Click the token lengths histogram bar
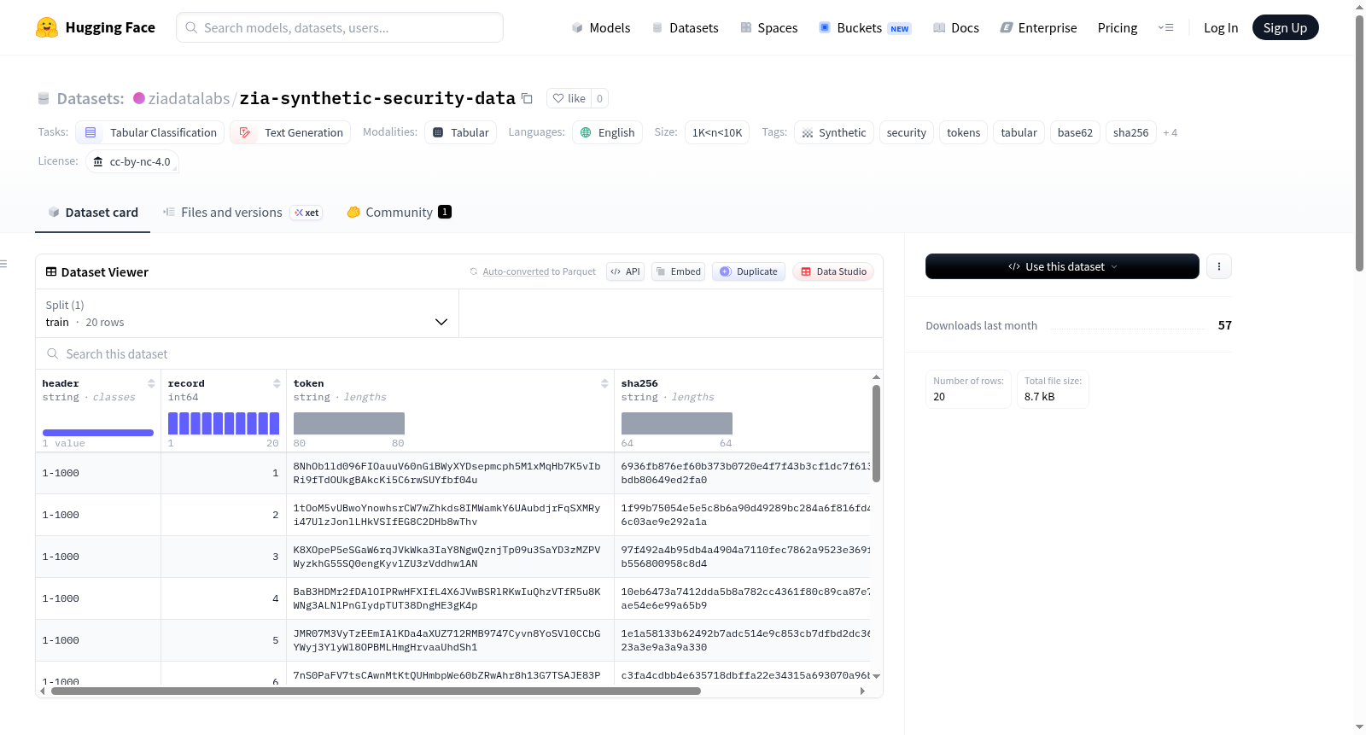1366x735 pixels. [x=349, y=423]
